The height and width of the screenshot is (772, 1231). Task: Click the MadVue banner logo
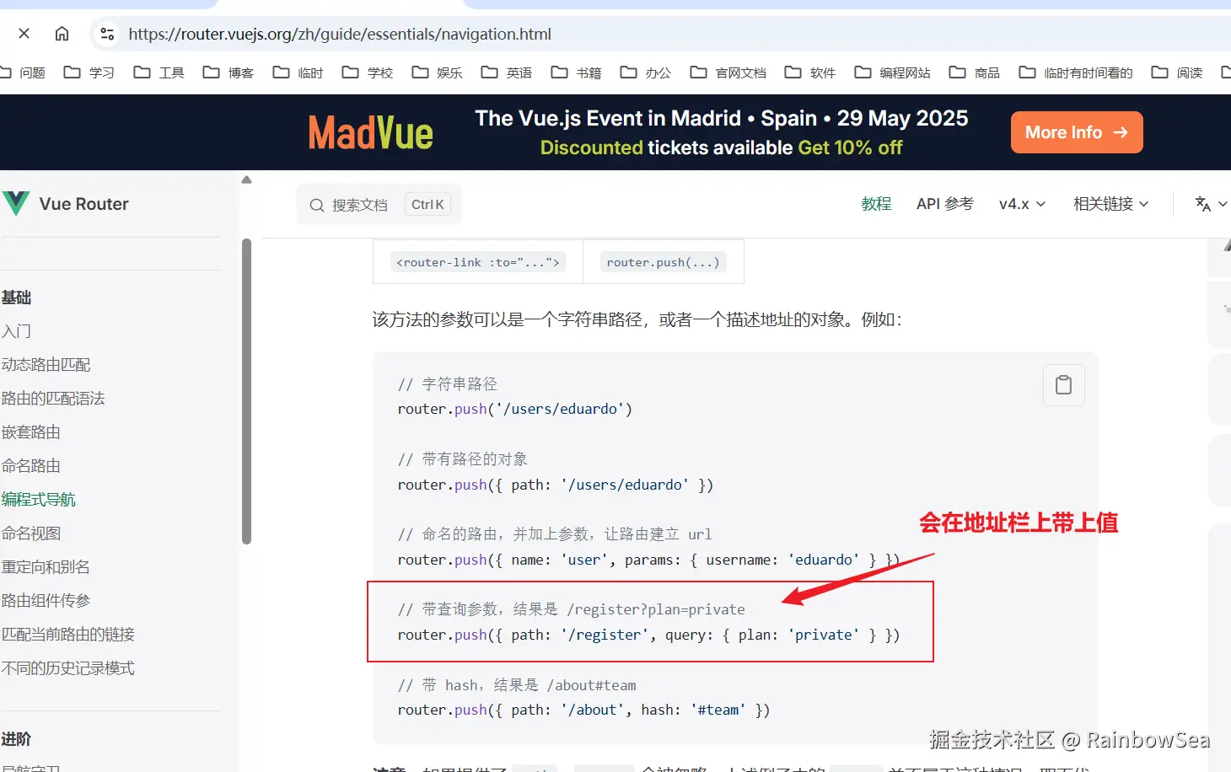[371, 133]
